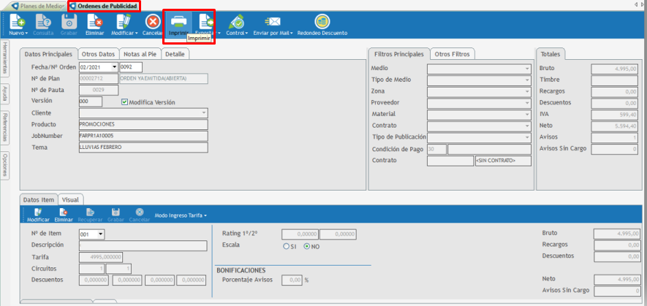Click the Eliminar order toolbar icon
Screen dimensions: 647x306
pyautogui.click(x=94, y=23)
